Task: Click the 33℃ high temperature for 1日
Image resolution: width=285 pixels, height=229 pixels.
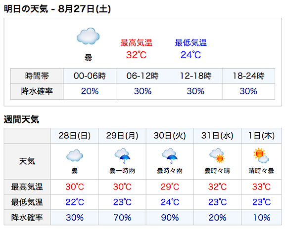Action: (261, 187)
